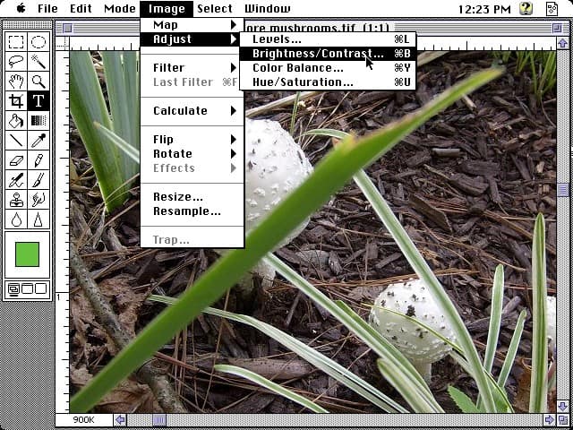Screen dimensions: 573x430
Task: Click the horizontal scrollbar right arrow
Action: [549, 419]
